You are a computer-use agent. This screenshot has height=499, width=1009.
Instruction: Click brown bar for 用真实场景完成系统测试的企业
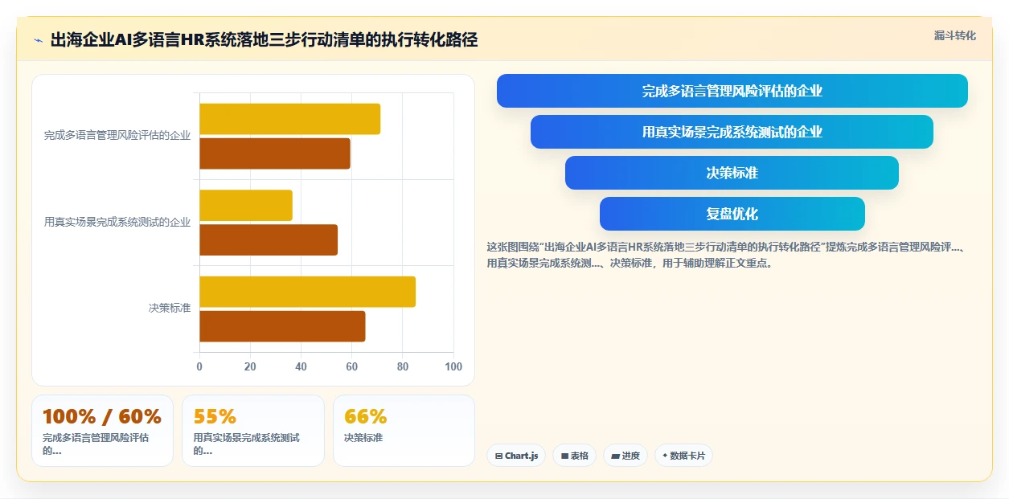269,239
